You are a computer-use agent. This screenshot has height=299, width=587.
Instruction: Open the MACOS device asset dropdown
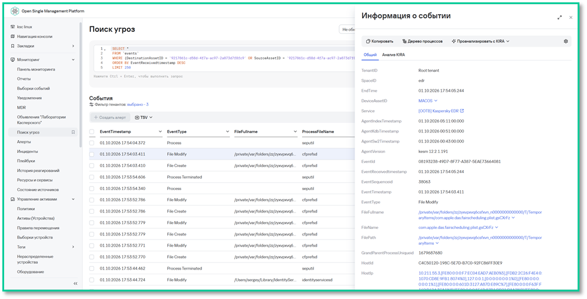click(428, 101)
